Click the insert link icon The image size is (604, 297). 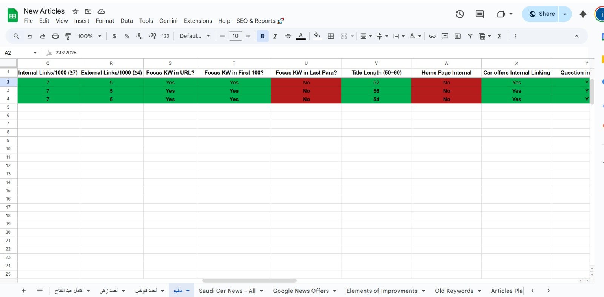click(432, 36)
